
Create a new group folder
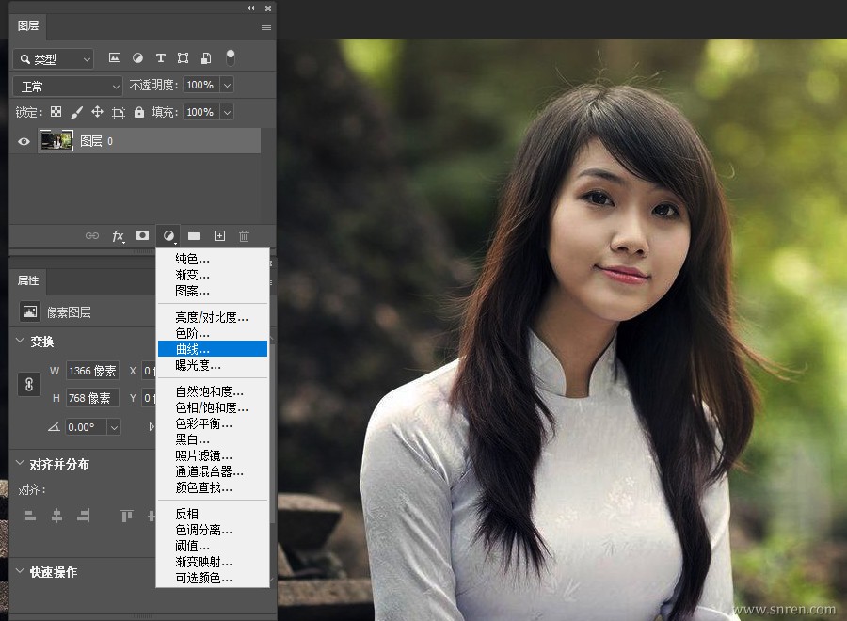(x=194, y=235)
